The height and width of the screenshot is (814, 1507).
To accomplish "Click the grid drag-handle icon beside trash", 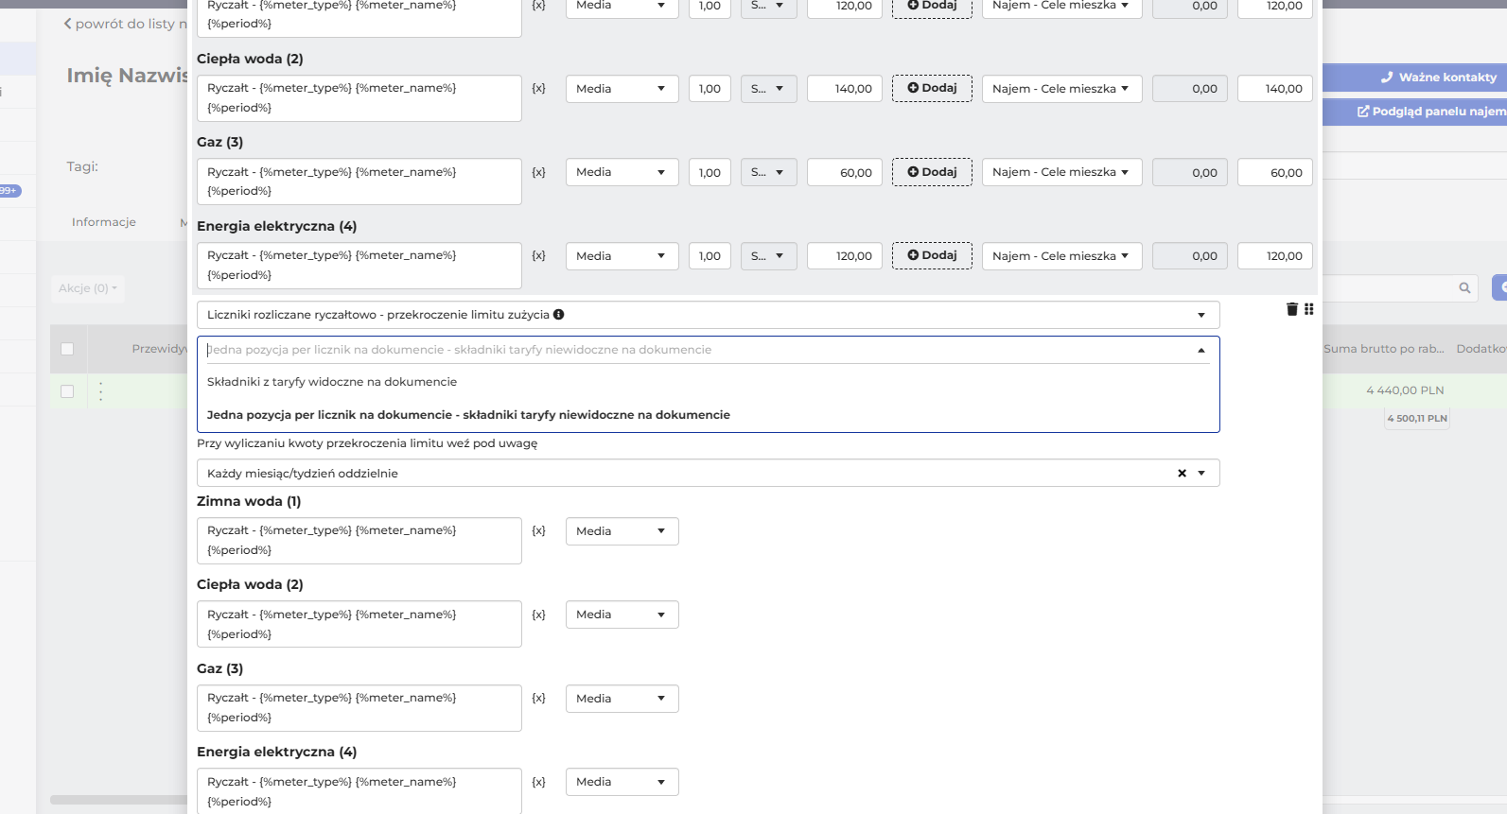I will coord(1309,309).
